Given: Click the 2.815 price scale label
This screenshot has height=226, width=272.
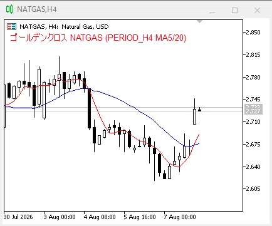Looking at the screenshot, I should pyautogui.click(x=253, y=55).
